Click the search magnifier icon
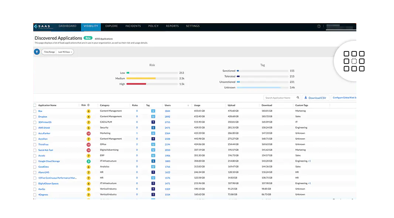Screen dimensions: 394x218 (x=298, y=98)
